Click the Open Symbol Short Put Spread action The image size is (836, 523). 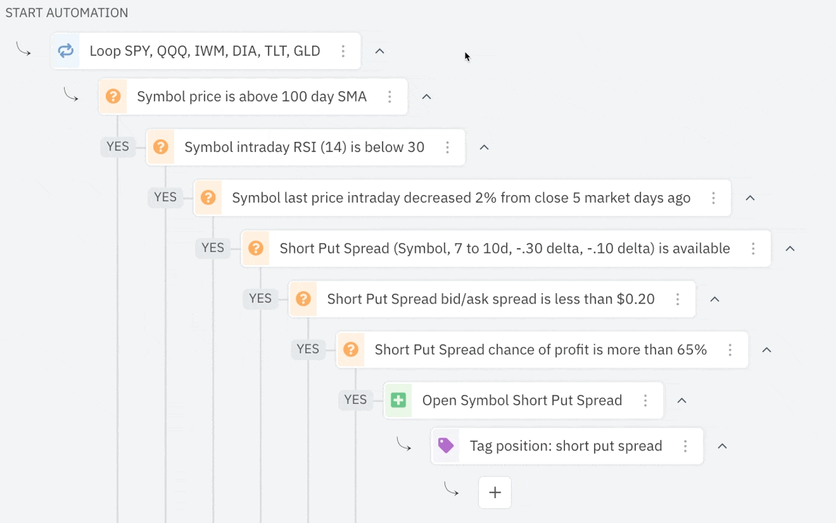521,400
